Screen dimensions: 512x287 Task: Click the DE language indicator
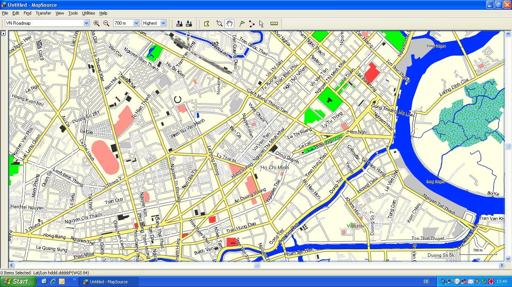click(x=426, y=282)
